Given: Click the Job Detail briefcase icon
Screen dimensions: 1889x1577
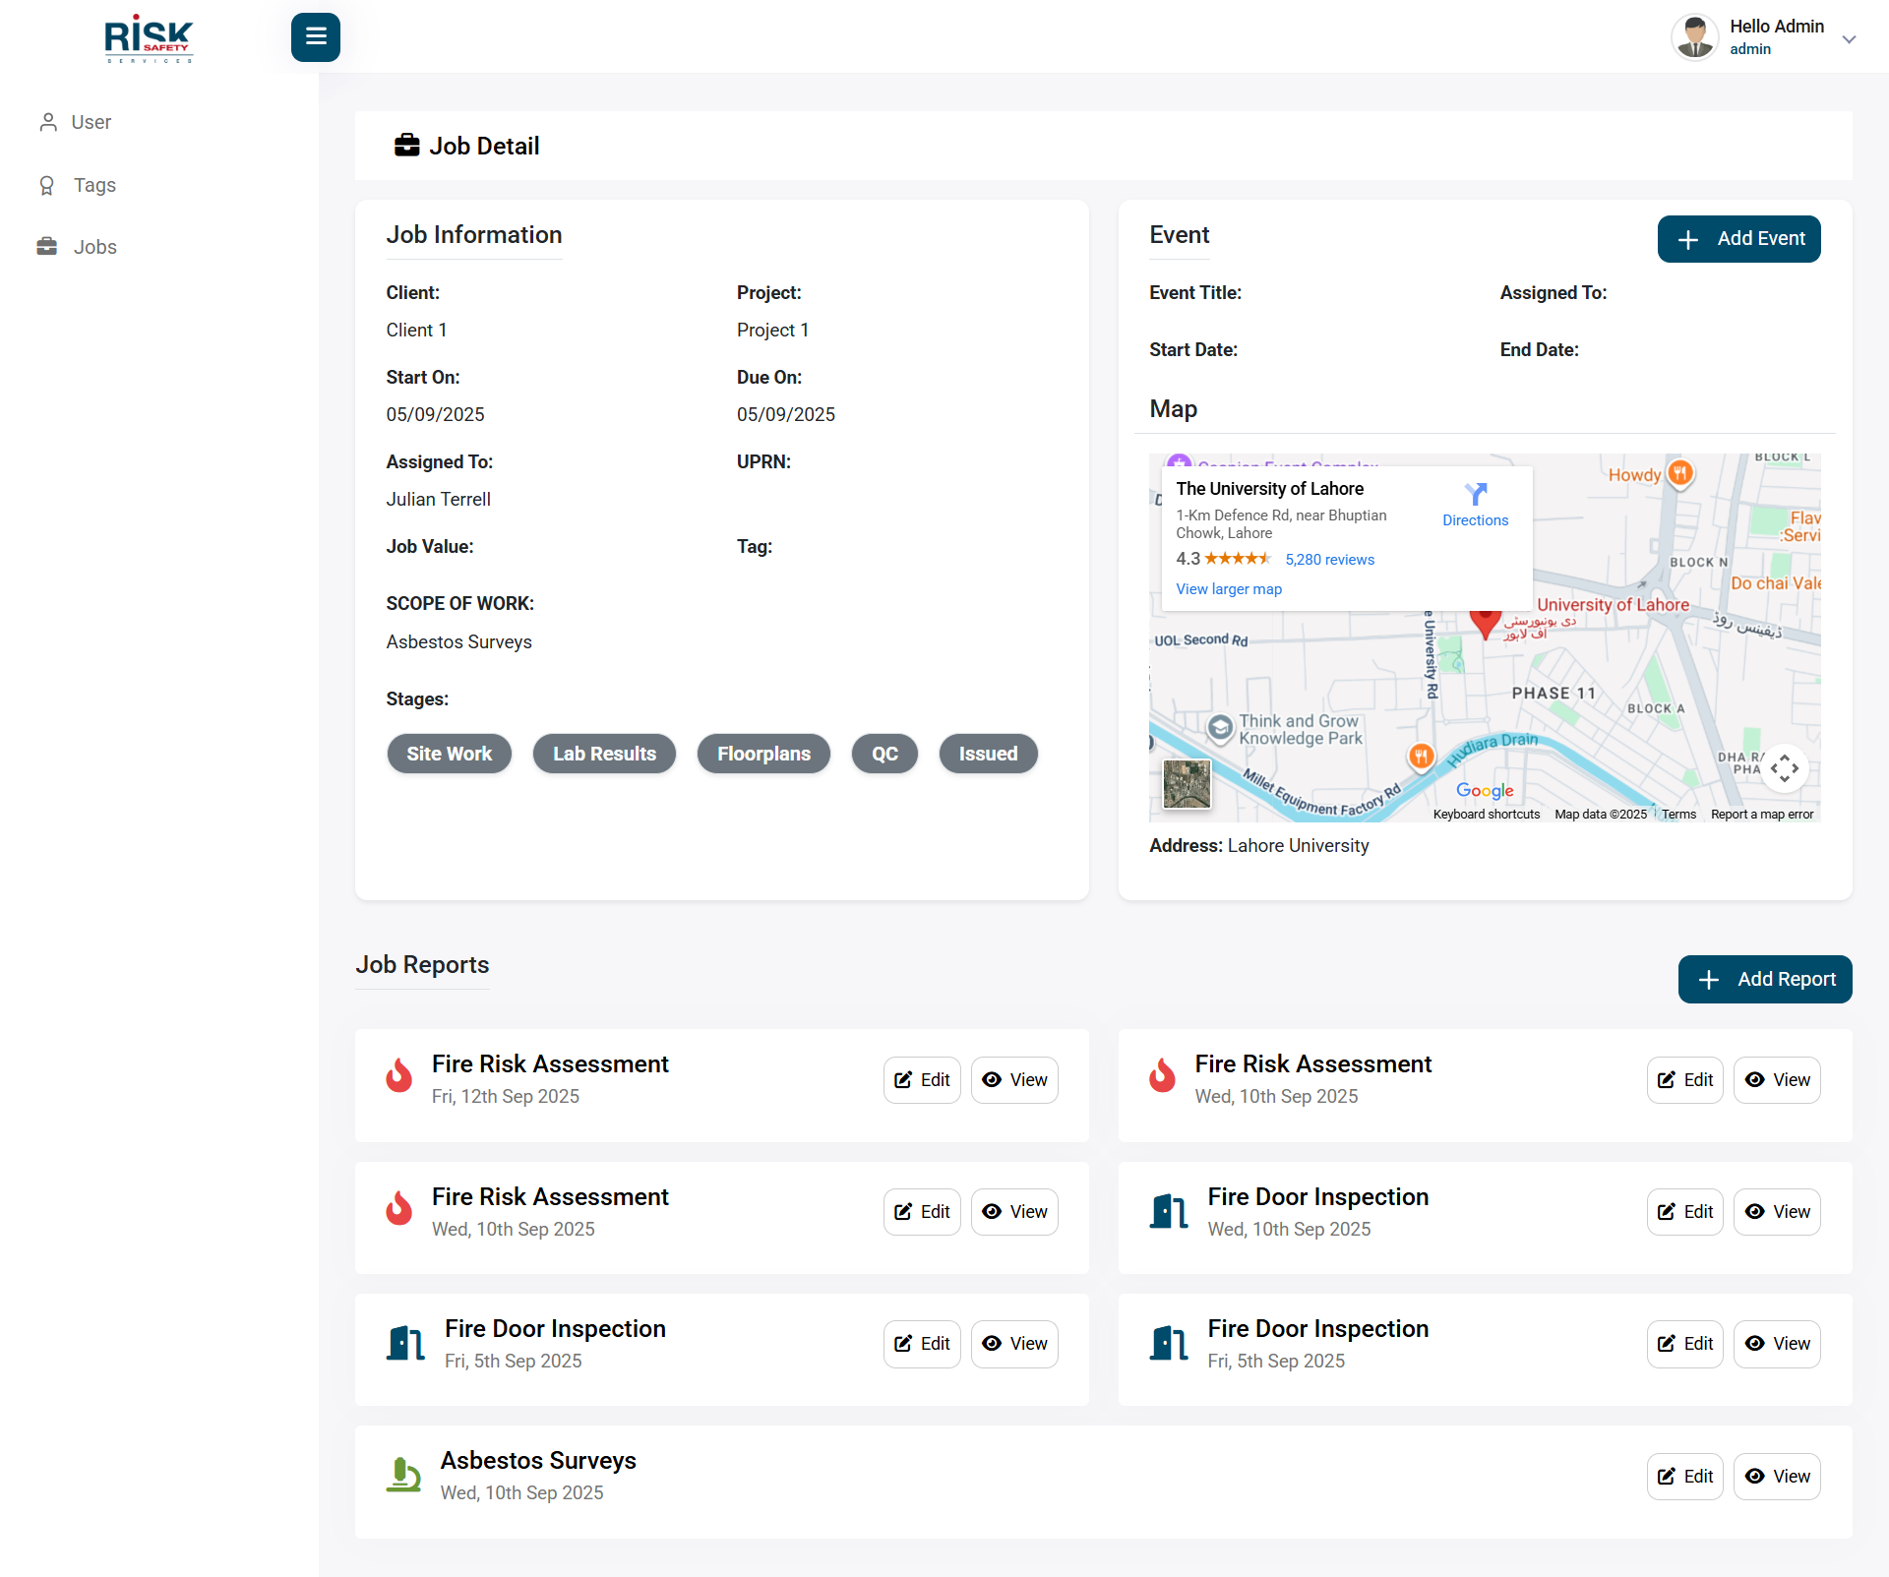Looking at the screenshot, I should 406,146.
